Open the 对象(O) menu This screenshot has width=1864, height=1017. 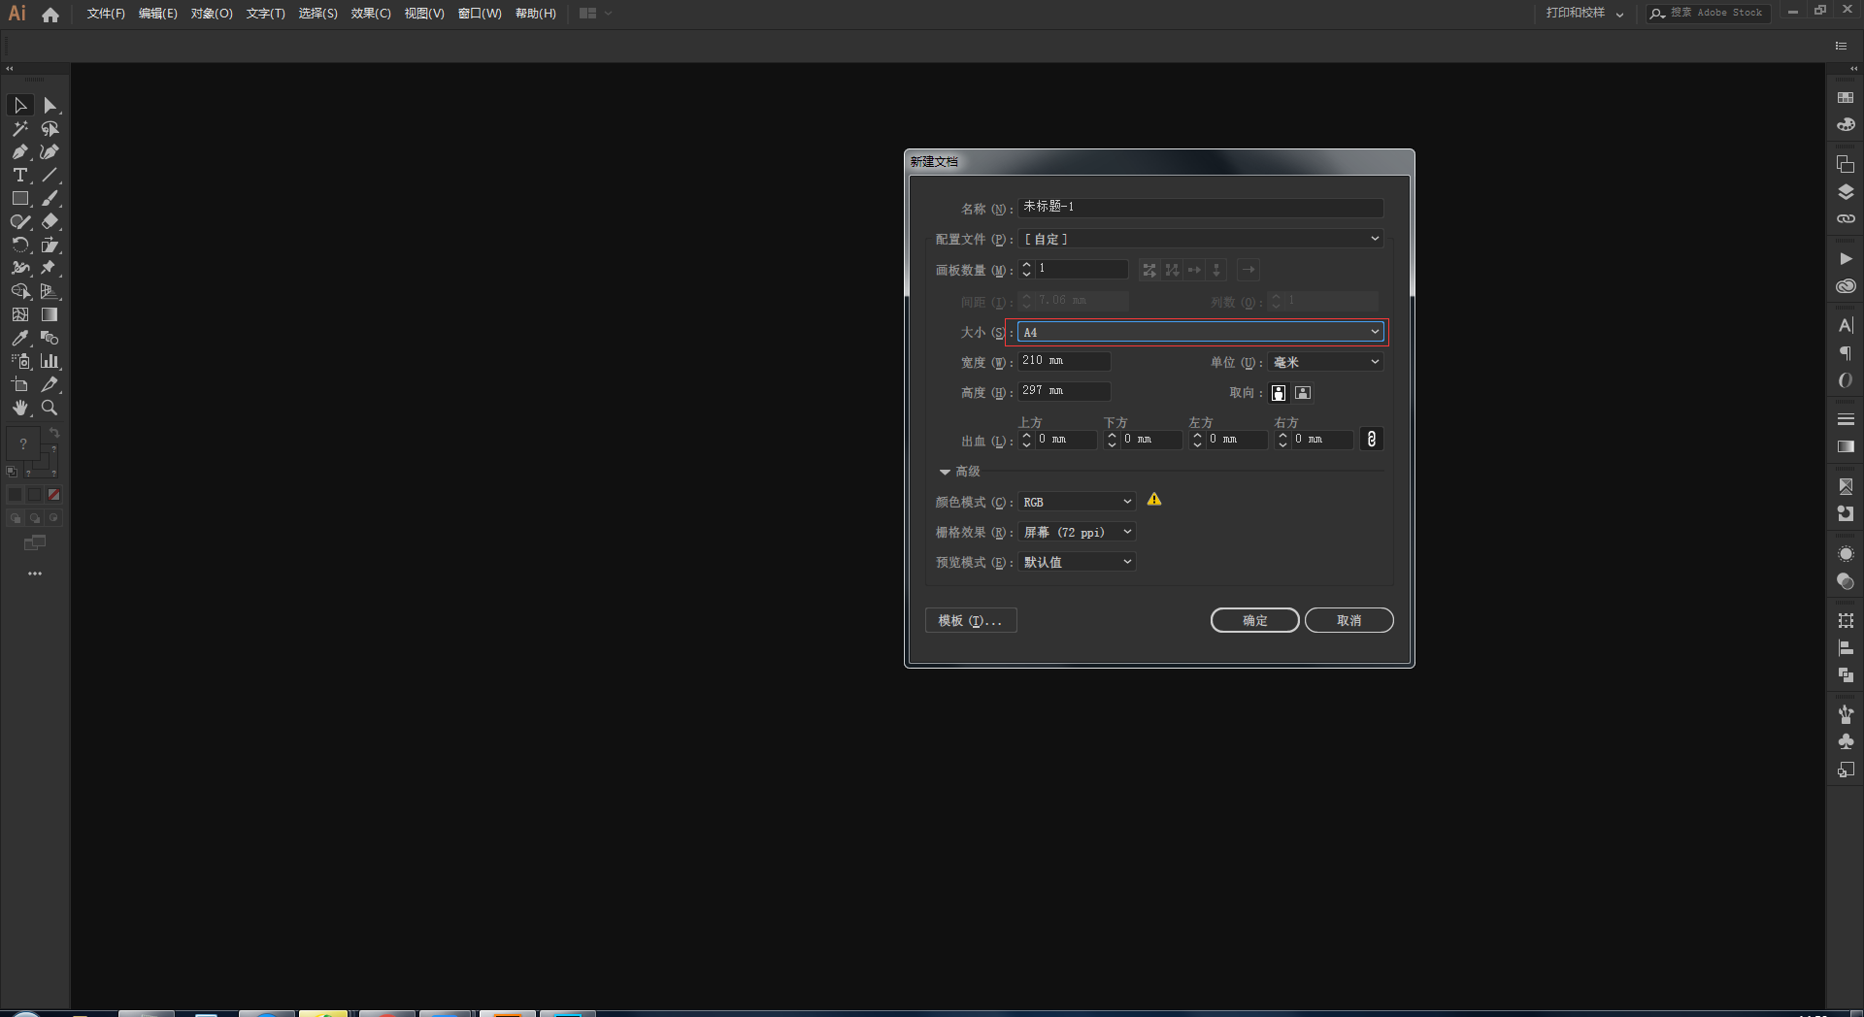pos(212,14)
